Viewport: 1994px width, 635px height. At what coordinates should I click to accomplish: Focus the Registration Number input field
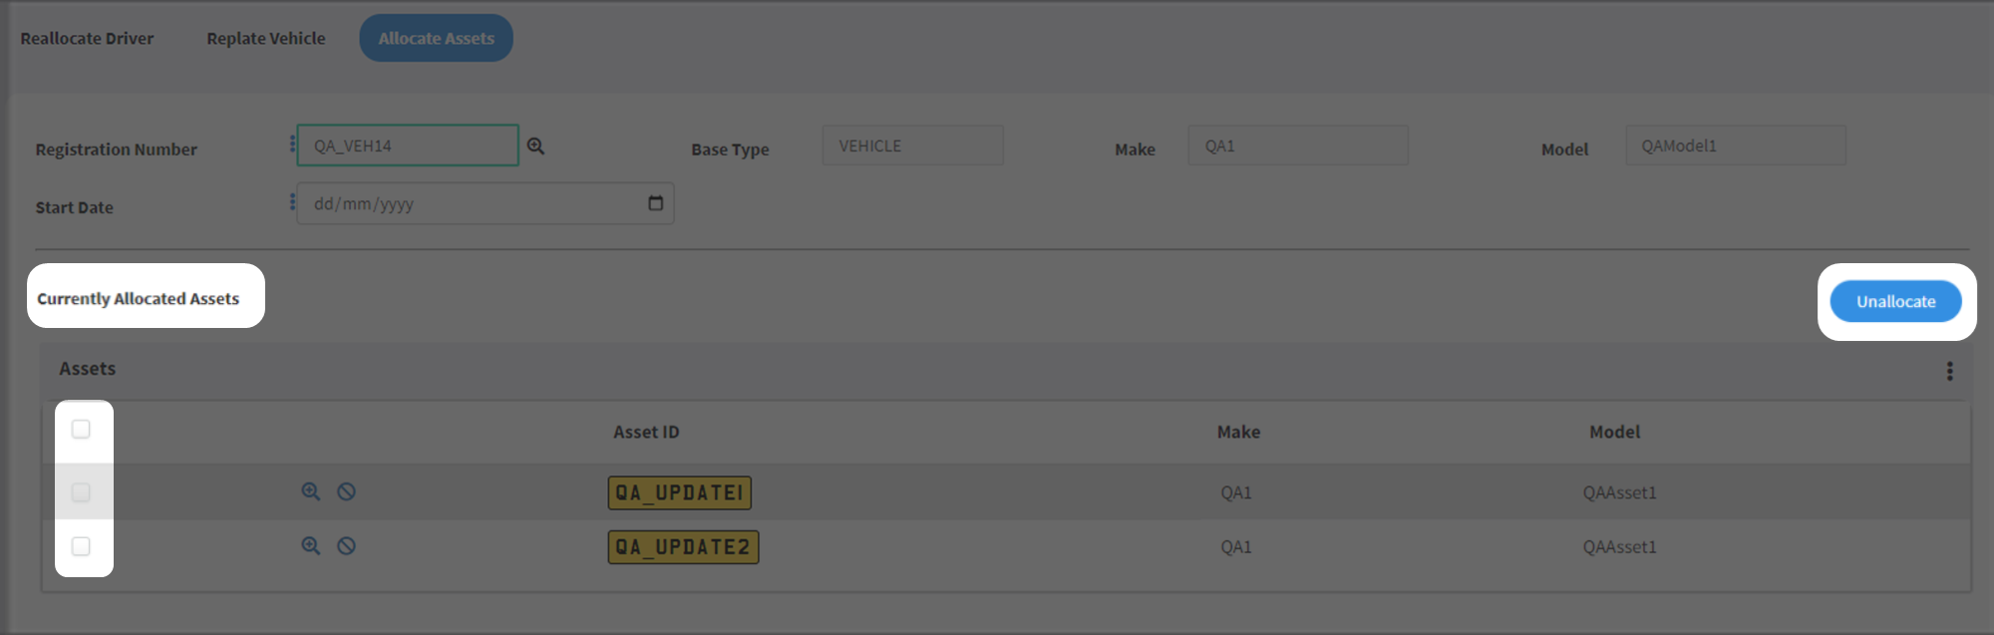pyautogui.click(x=408, y=146)
